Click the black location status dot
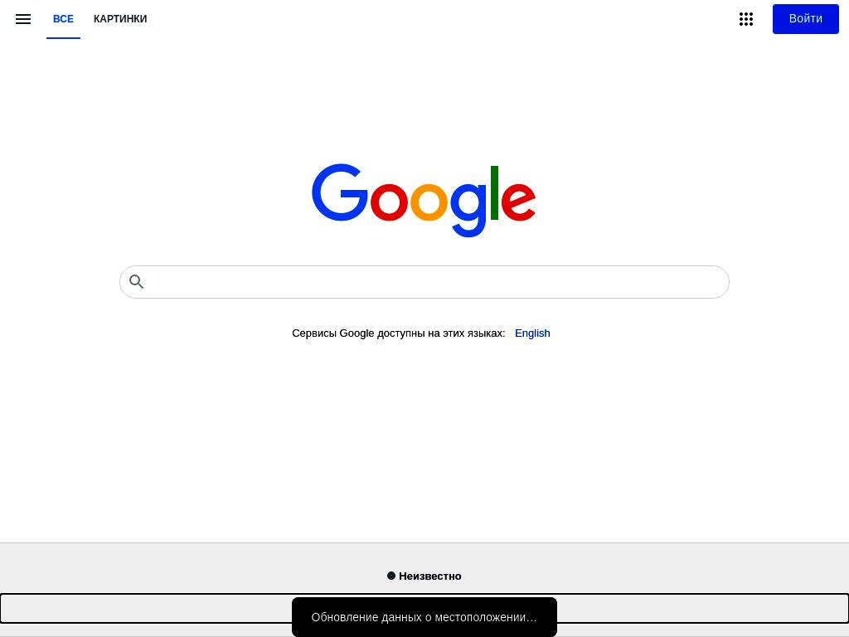This screenshot has width=849, height=637. tap(391, 576)
